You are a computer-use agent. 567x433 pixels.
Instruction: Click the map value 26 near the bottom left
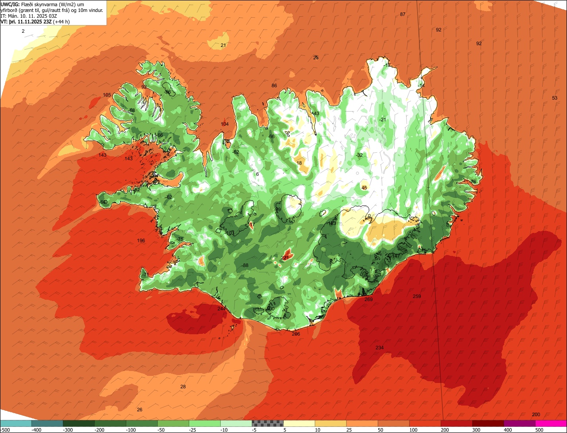(140, 410)
